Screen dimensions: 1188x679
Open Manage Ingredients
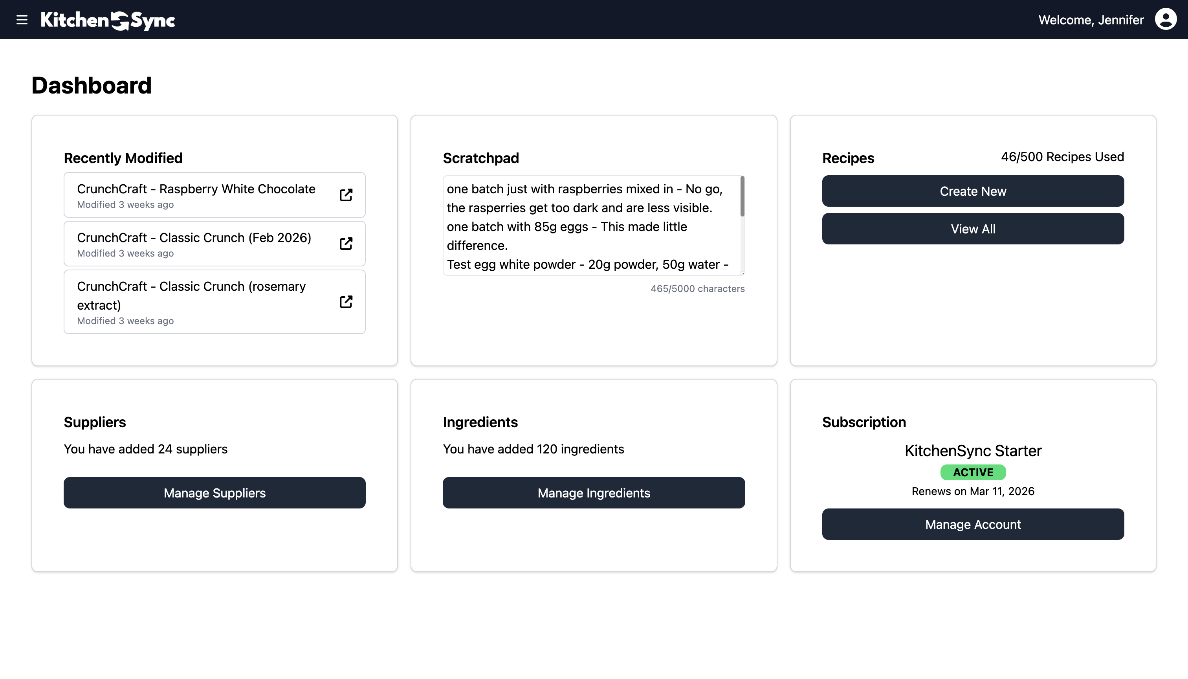pos(594,492)
